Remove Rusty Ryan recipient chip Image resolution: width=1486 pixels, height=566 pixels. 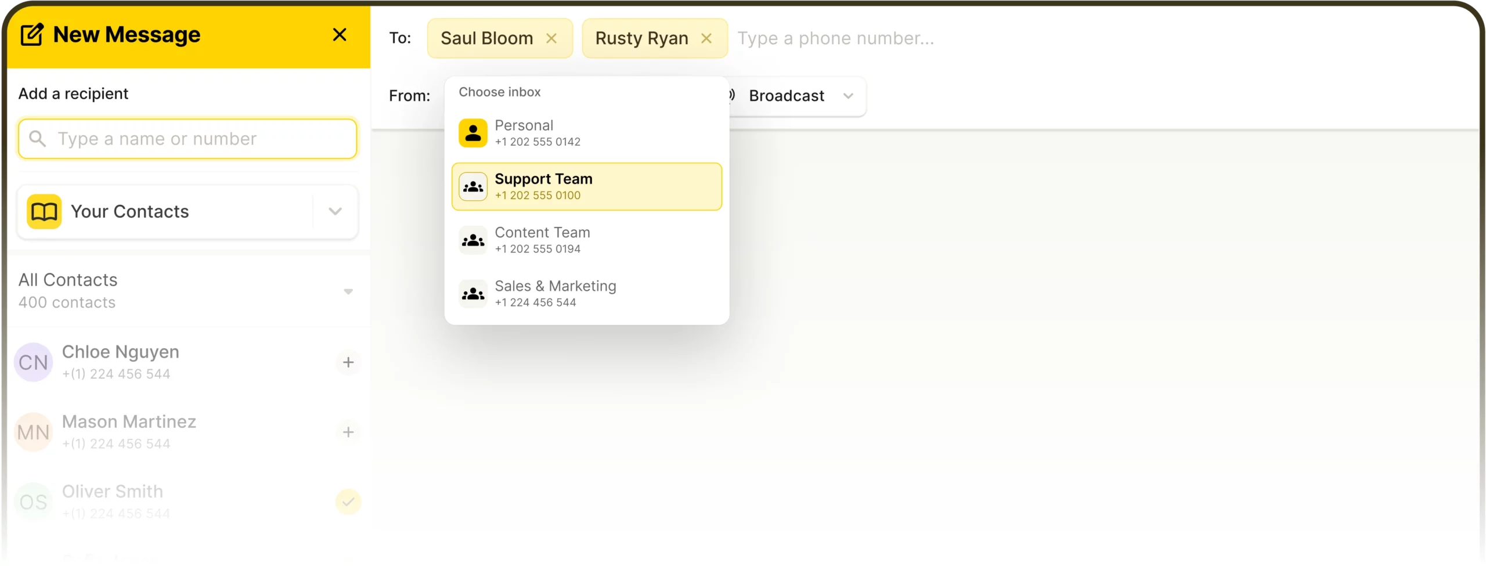[706, 38]
